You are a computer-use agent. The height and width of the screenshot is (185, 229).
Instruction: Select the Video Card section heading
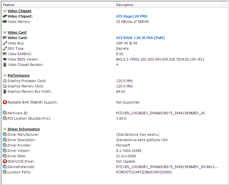click(17, 33)
